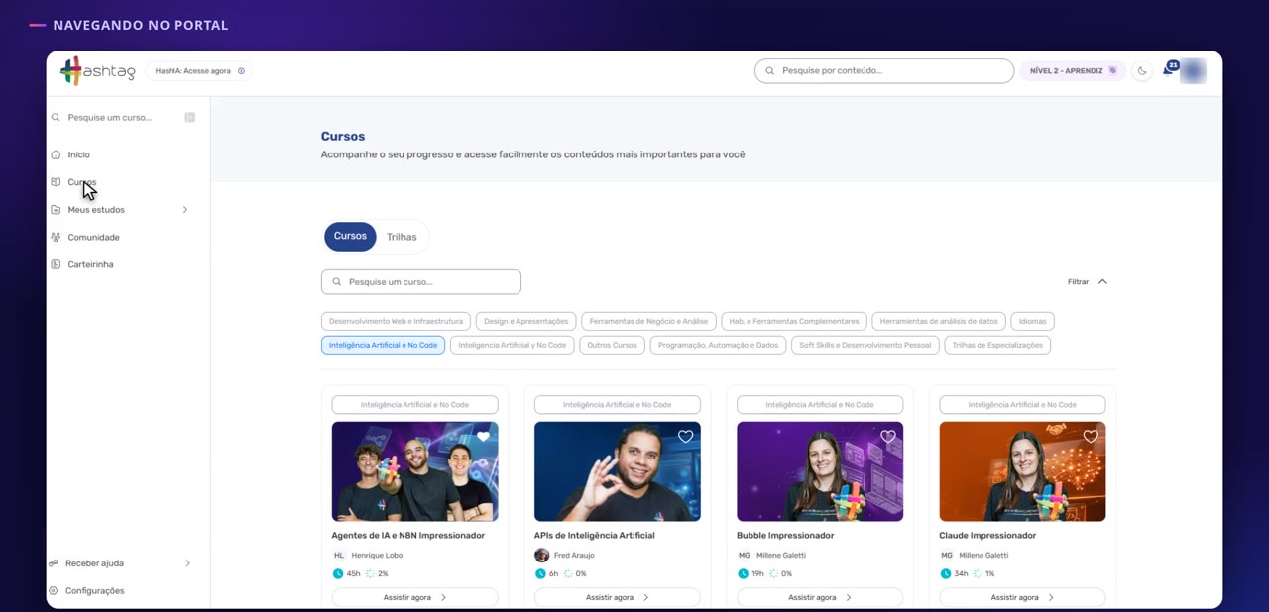Go to Início in sidebar
This screenshot has width=1269, height=612.
(78, 154)
